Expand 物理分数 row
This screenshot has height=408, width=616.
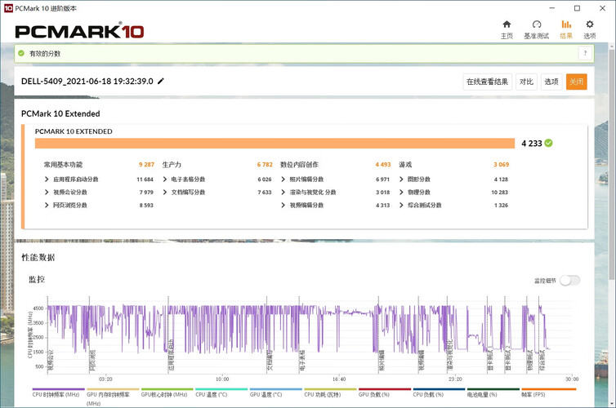[401, 193]
